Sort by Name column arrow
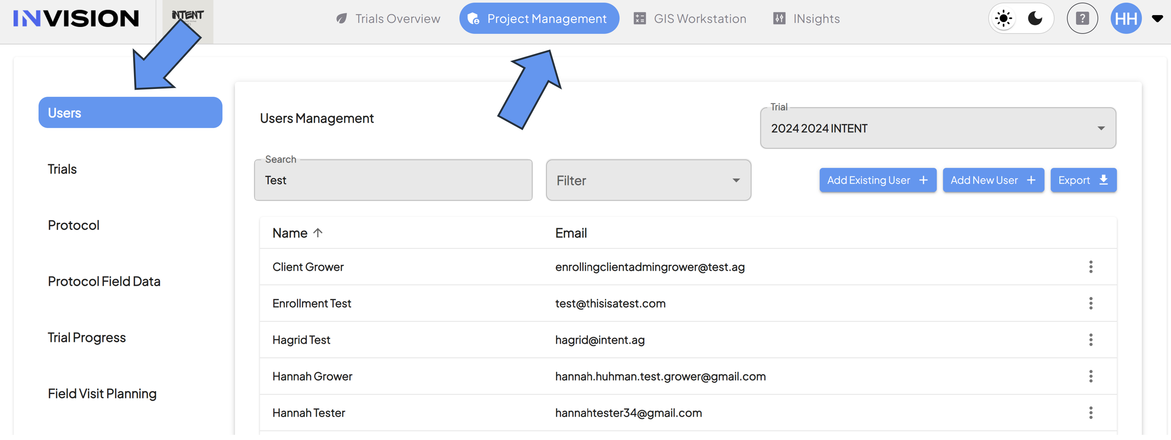Screen dimensions: 1171x440 [x=318, y=233]
